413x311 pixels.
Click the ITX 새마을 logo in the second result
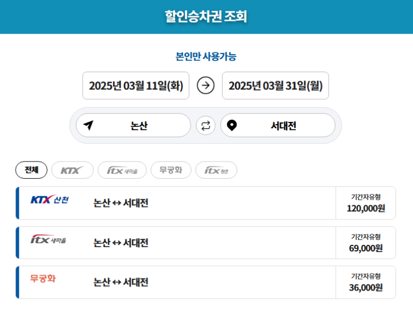point(48,239)
